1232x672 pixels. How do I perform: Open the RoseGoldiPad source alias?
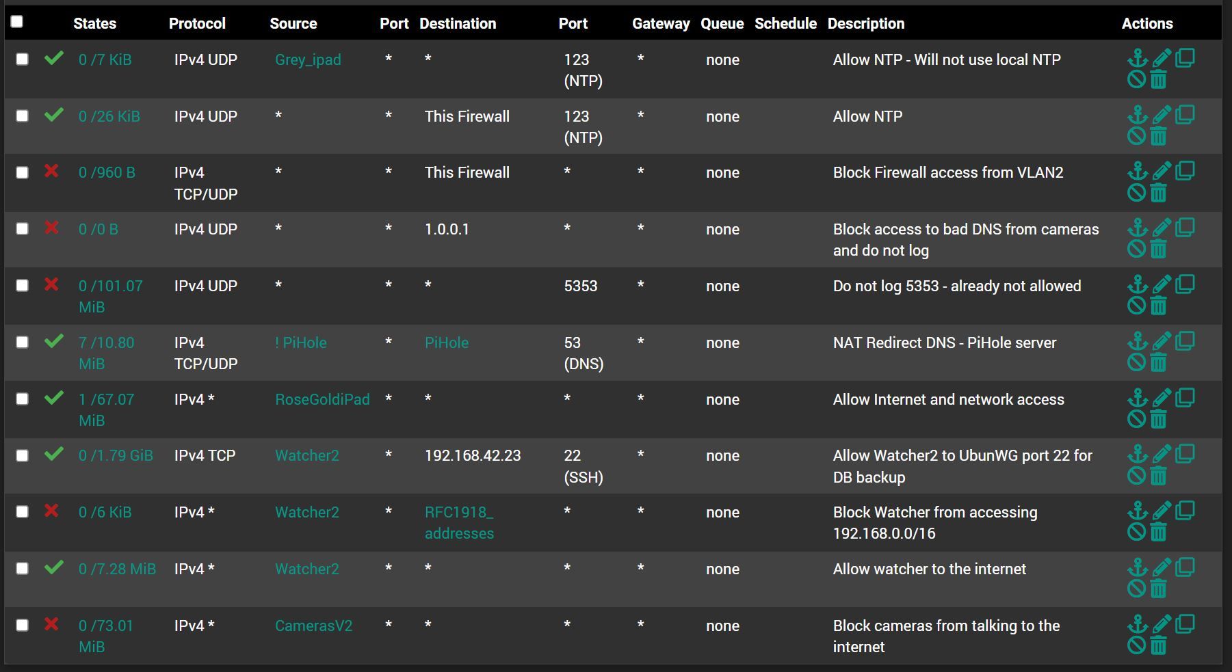pos(322,399)
